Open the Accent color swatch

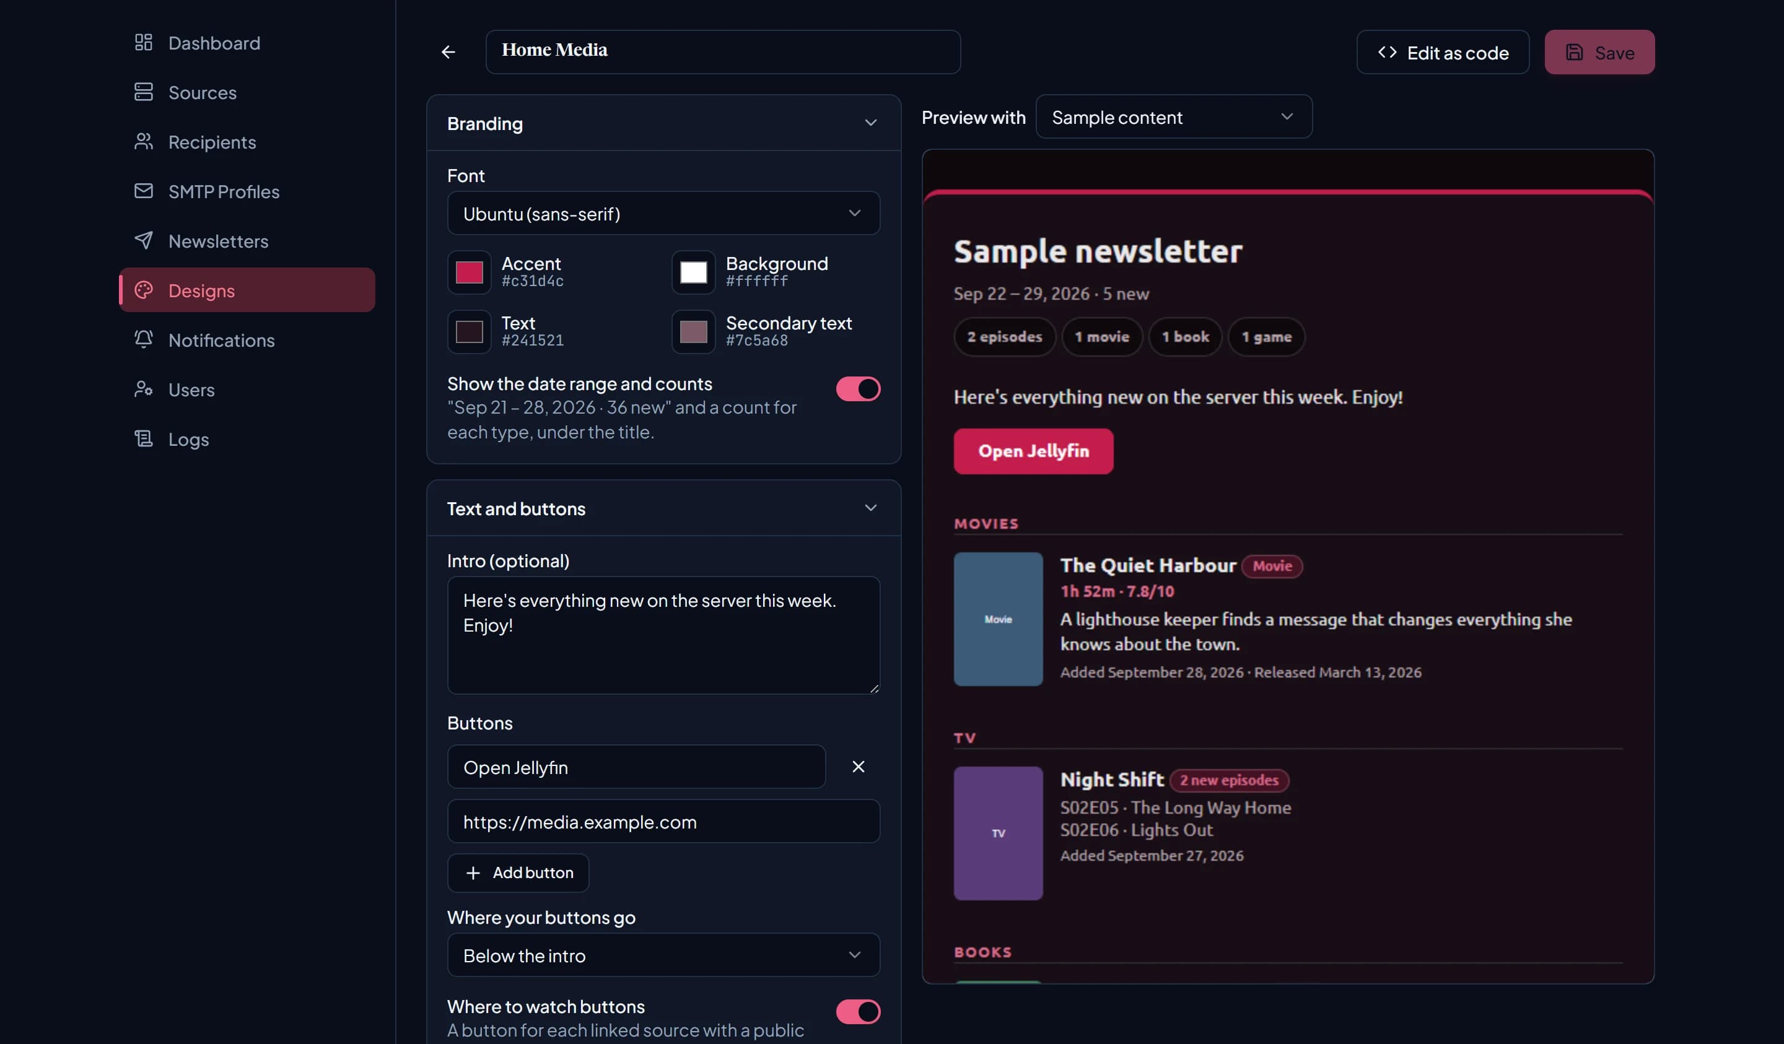(x=470, y=272)
